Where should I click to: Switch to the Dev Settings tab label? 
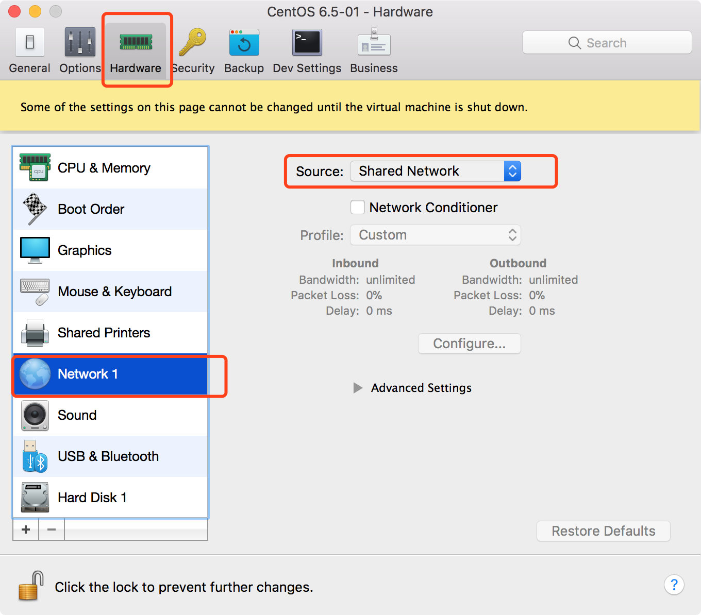[307, 68]
